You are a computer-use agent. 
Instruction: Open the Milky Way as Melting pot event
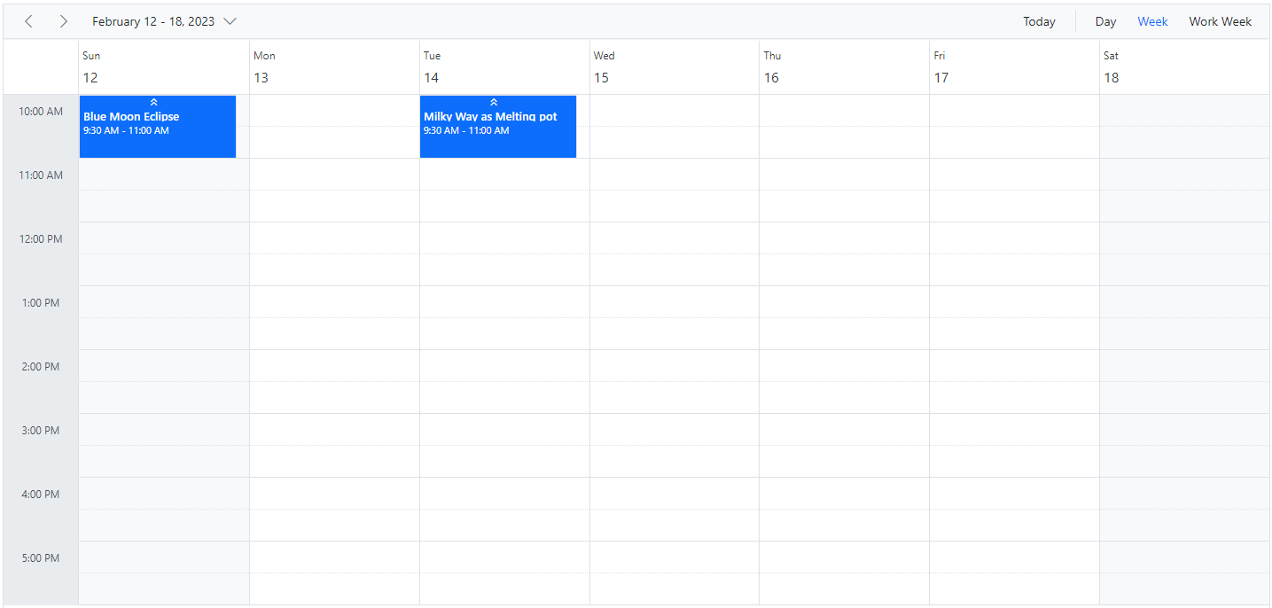pos(498,127)
